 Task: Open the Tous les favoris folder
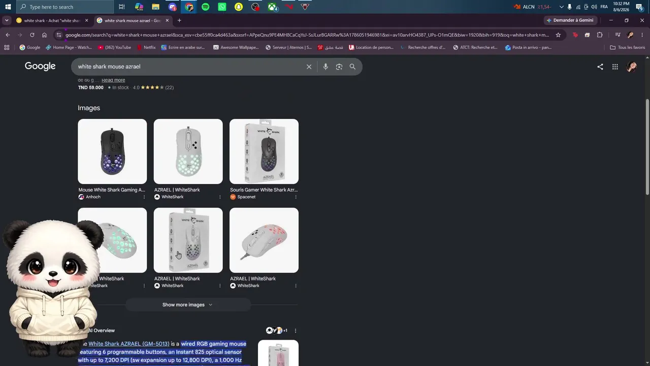(x=628, y=47)
